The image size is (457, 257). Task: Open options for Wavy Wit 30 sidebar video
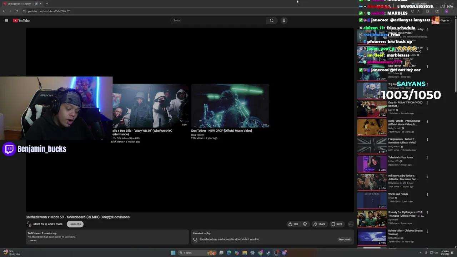pyautogui.click(x=427, y=48)
